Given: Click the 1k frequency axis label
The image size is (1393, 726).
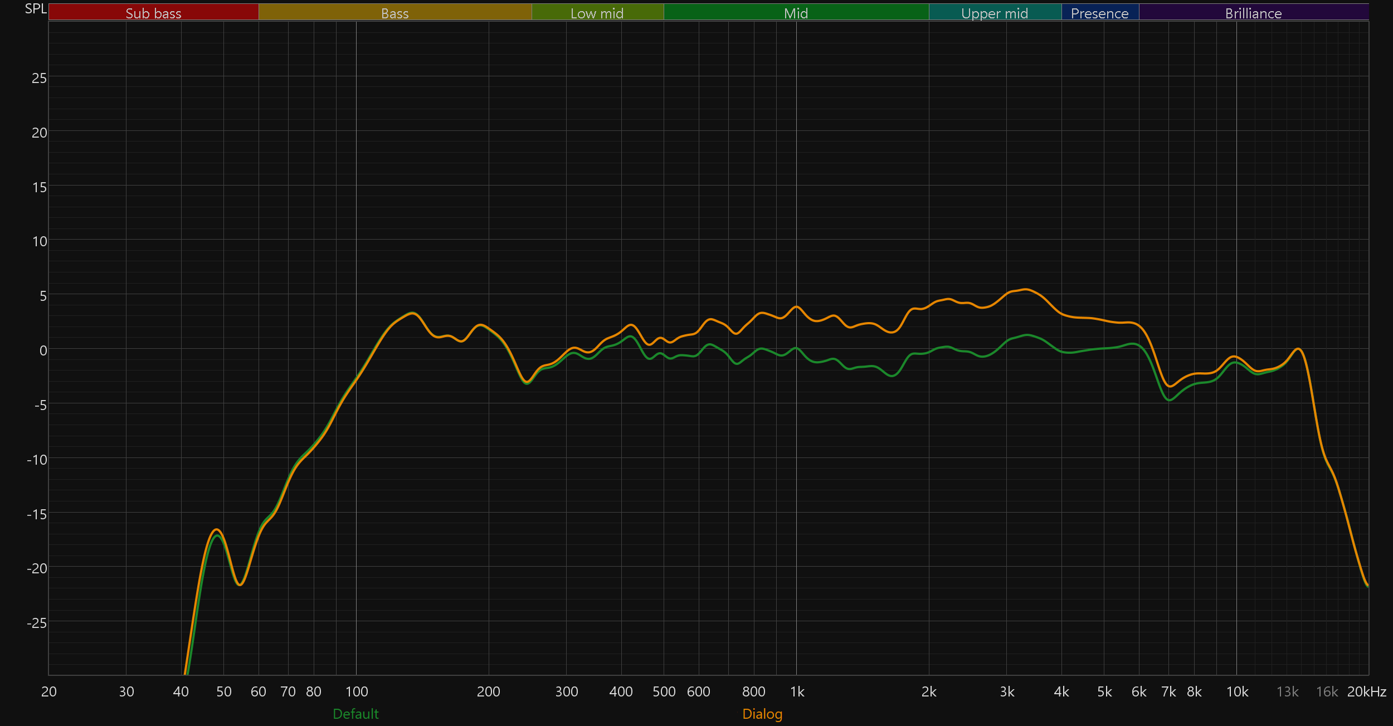Looking at the screenshot, I should click(x=797, y=691).
